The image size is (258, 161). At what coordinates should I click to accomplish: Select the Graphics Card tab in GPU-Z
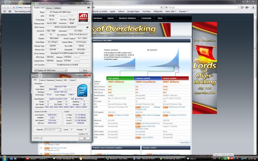[39, 8]
